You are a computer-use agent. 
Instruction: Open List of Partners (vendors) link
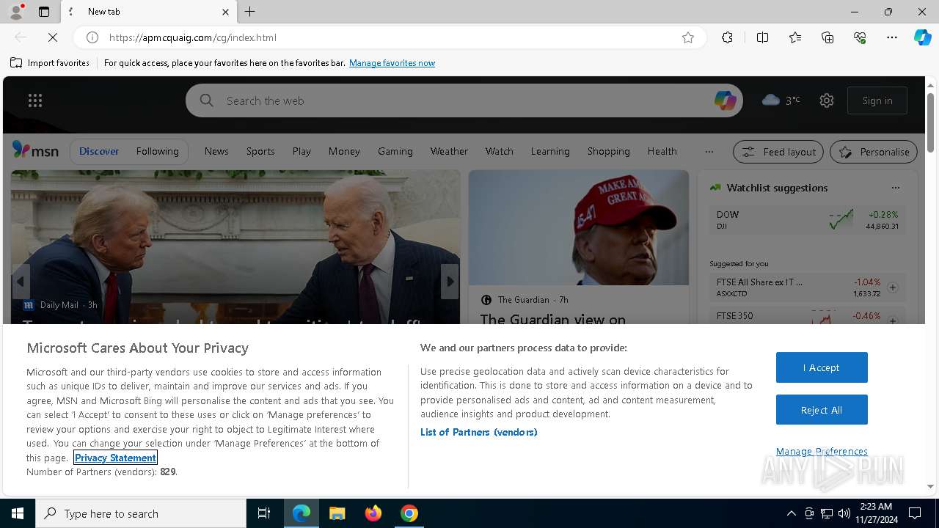pyautogui.click(x=479, y=432)
